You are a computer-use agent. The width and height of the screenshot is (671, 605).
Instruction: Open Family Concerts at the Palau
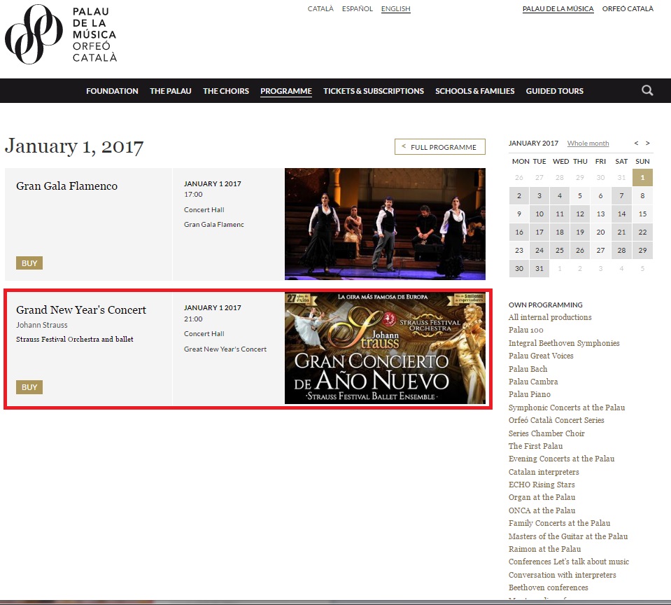coord(559,523)
